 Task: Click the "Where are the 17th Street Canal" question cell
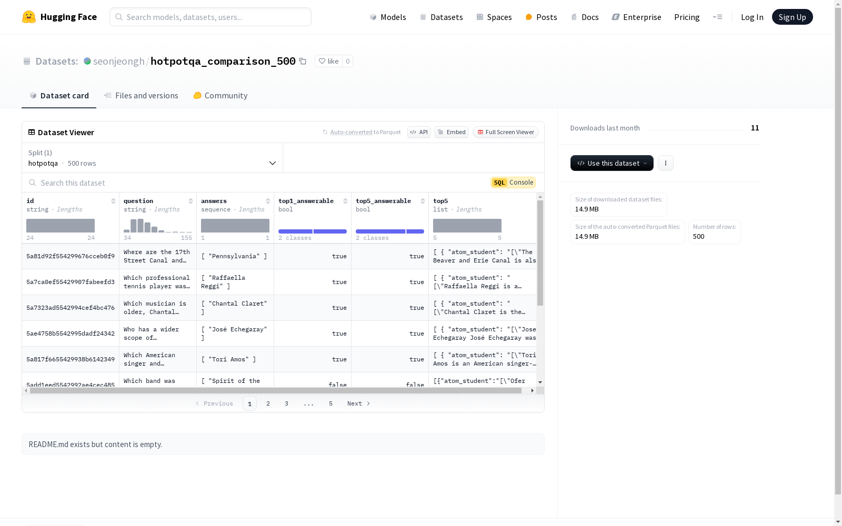158,256
